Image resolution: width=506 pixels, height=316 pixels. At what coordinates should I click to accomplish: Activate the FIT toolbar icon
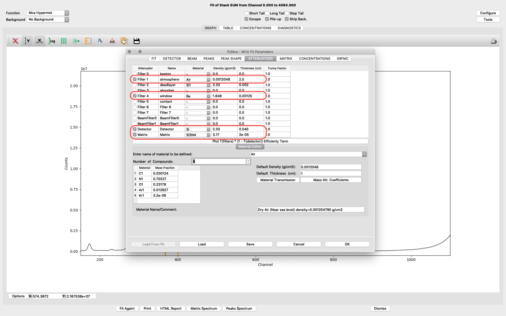[x=112, y=41]
